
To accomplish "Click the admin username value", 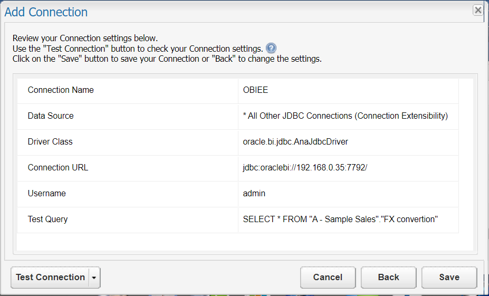I will [x=254, y=194].
